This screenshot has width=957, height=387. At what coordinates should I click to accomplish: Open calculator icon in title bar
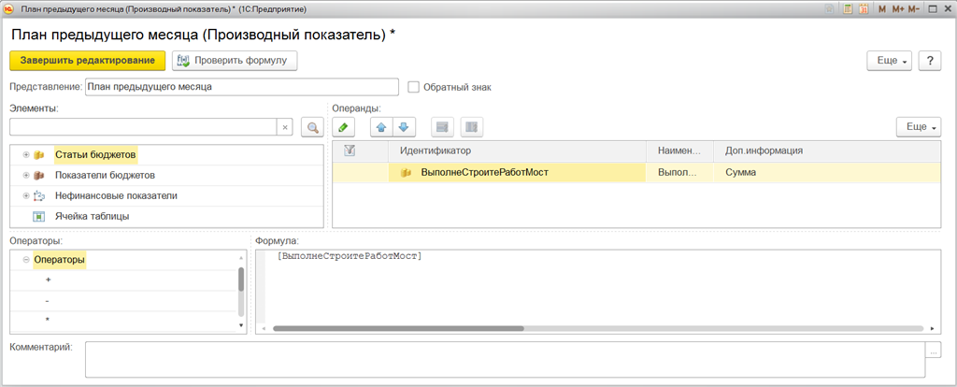[848, 9]
